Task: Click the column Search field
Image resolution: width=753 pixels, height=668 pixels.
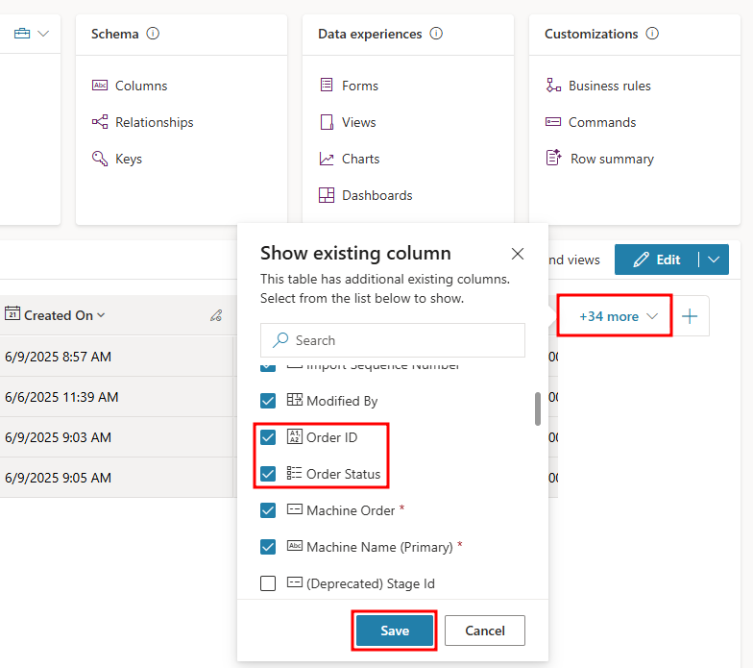Action: (403, 340)
